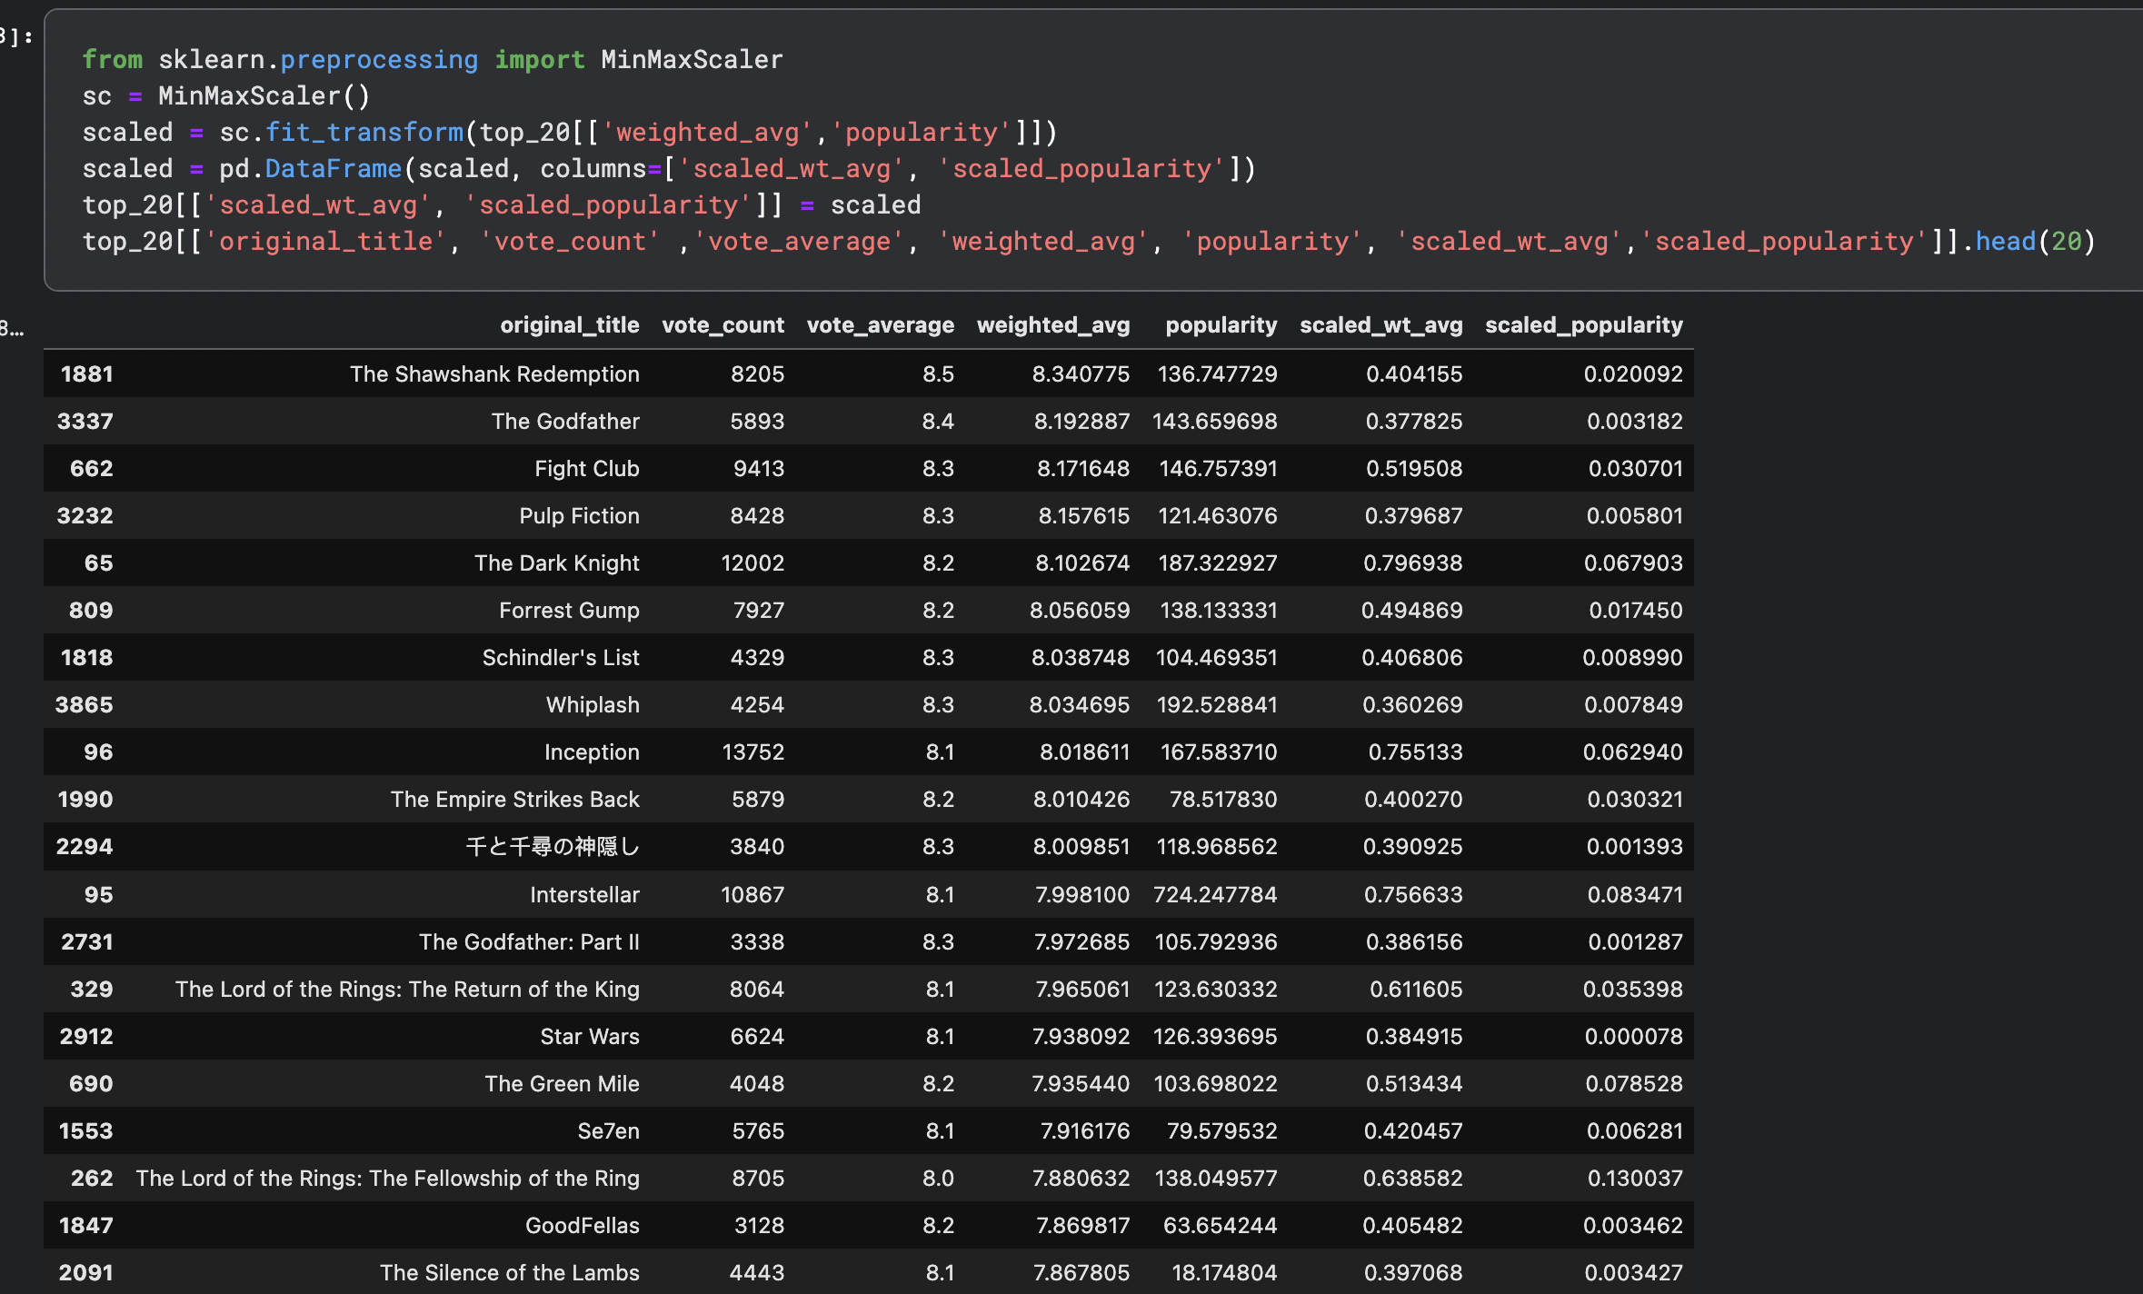Viewport: 2143px width, 1294px height.
Task: Click row index 1818
Action: (86, 657)
